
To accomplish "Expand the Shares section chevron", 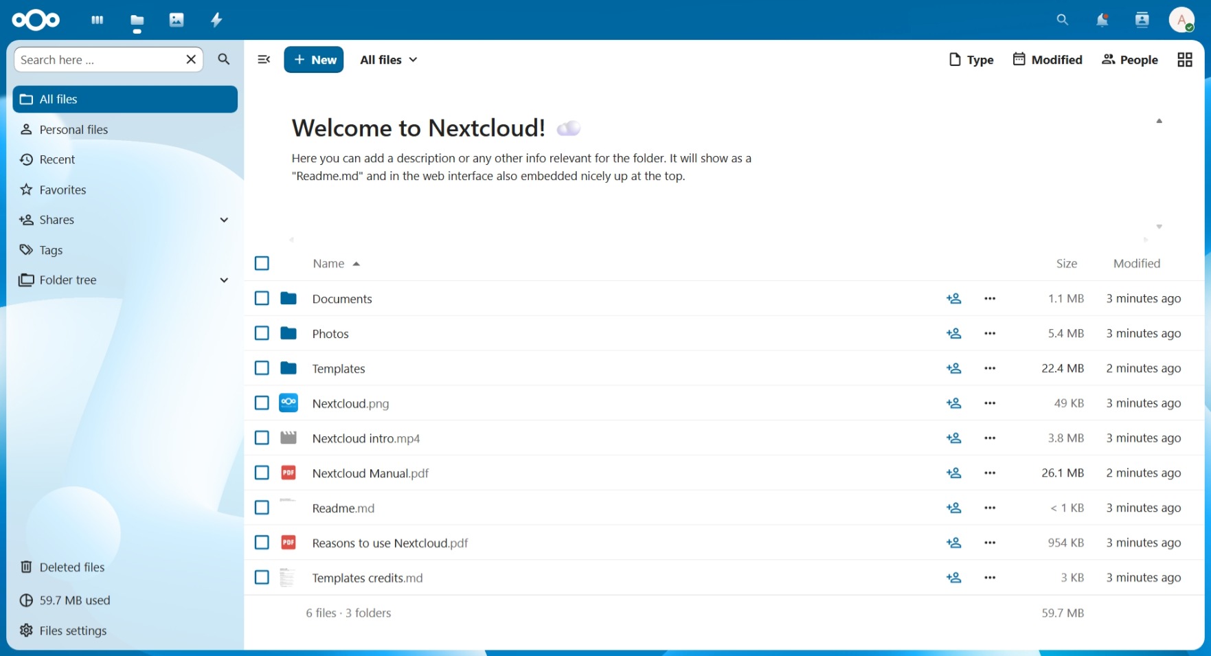I will pos(224,220).
